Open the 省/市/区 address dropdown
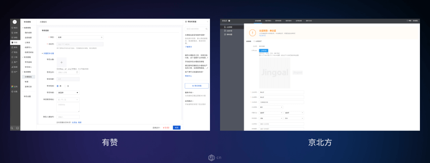 point(68,100)
